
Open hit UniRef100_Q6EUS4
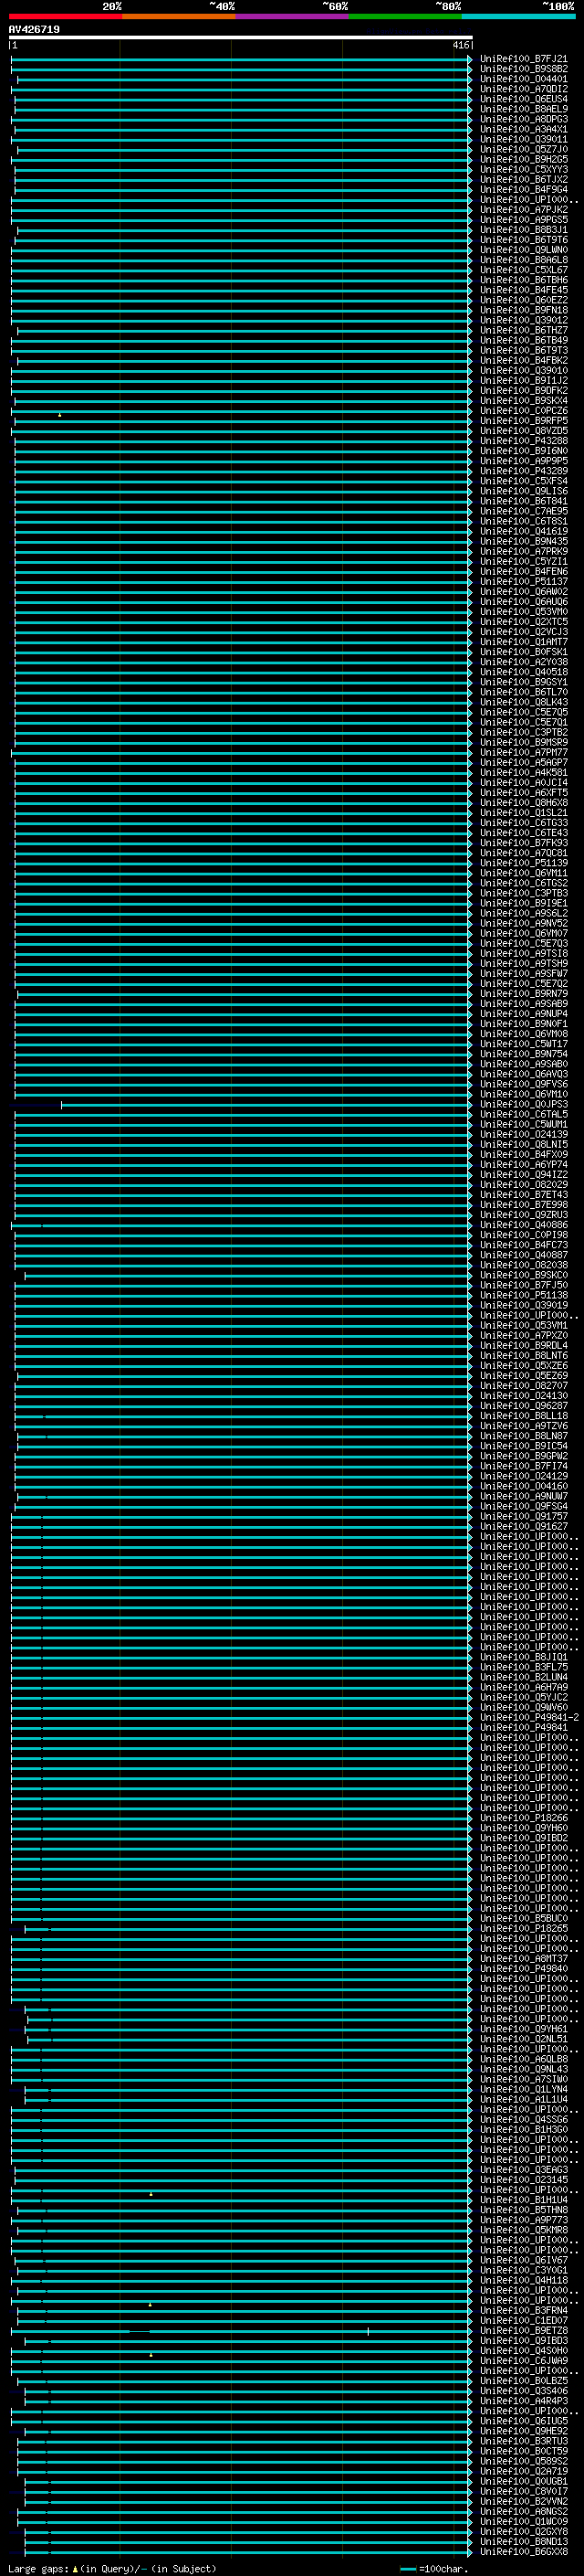(x=523, y=99)
